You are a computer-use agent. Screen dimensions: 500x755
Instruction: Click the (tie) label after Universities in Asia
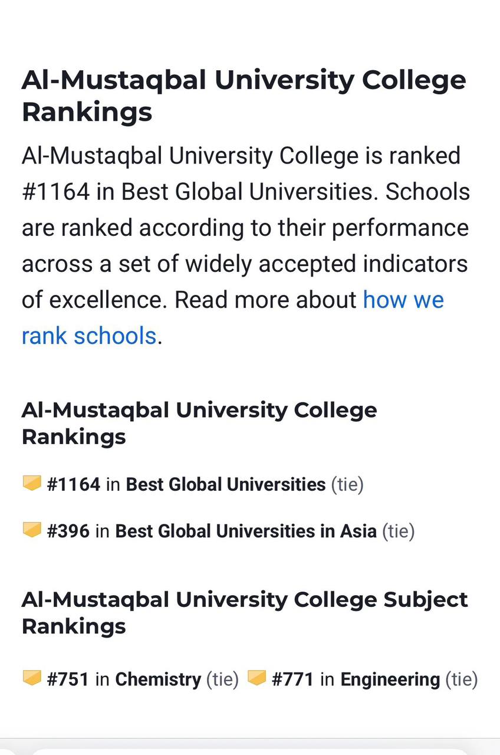pyautogui.click(x=399, y=531)
